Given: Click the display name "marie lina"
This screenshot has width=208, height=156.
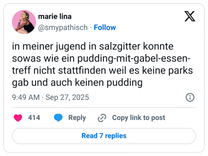Looking at the screenshot, I should tap(55, 17).
